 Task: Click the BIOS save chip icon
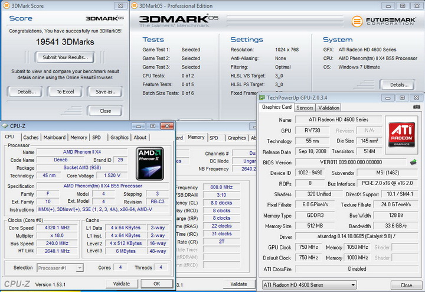413,163
